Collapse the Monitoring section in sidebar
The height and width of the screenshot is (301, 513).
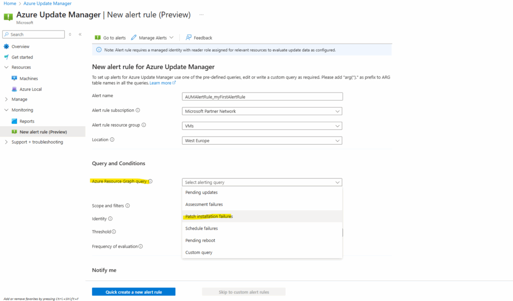(6, 110)
